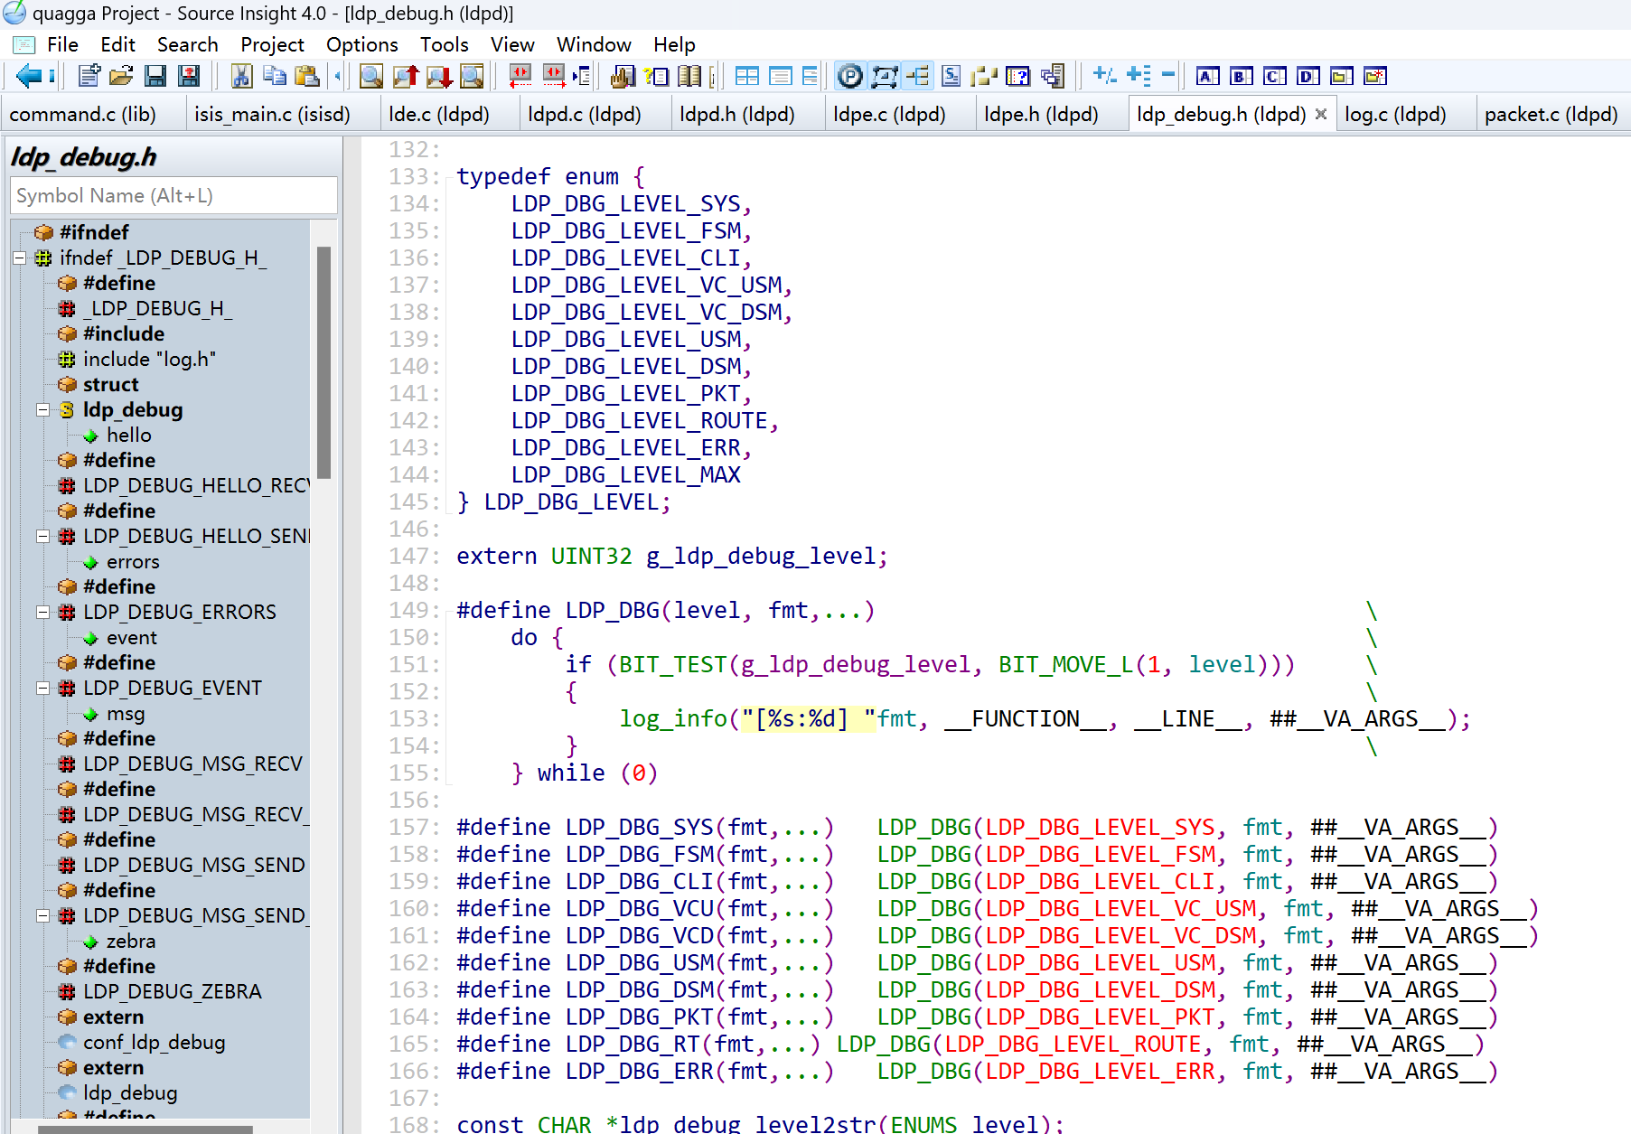Open the Project menu

coord(272,44)
